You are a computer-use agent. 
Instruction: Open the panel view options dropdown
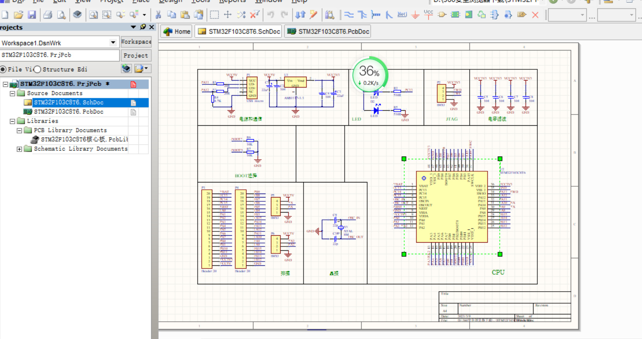click(x=146, y=69)
